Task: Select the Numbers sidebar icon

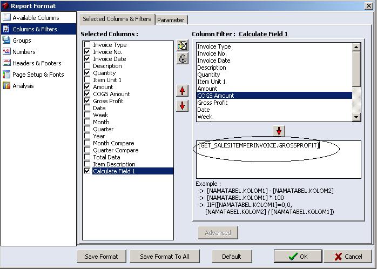Action: [x=6, y=52]
